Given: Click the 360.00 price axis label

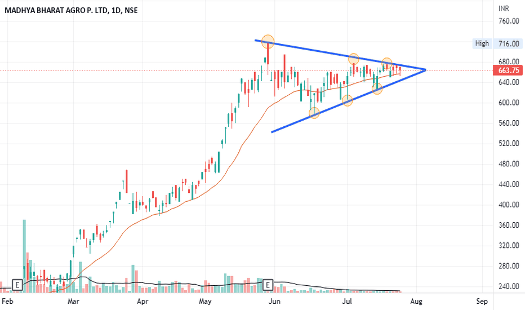Looking at the screenshot, I should 509,225.
